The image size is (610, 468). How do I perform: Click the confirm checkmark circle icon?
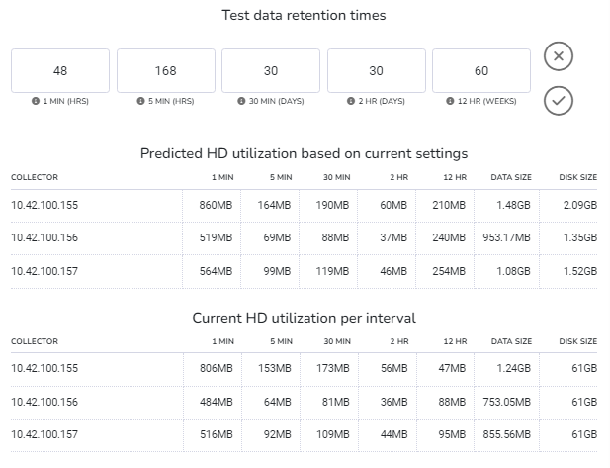click(x=559, y=101)
